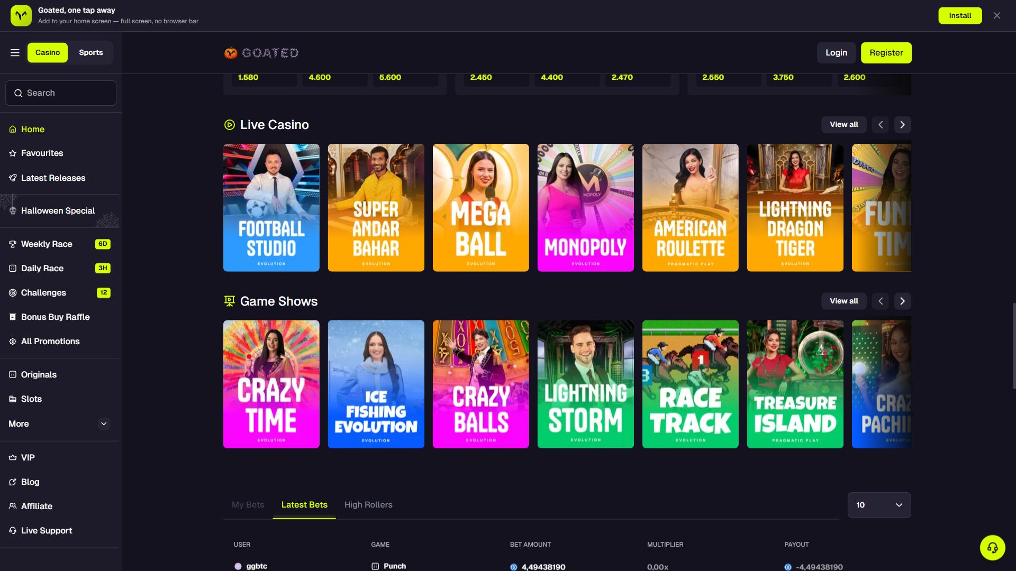This screenshot has height=571, width=1016.
Task: Select the High Rollers tab
Action: click(x=368, y=505)
